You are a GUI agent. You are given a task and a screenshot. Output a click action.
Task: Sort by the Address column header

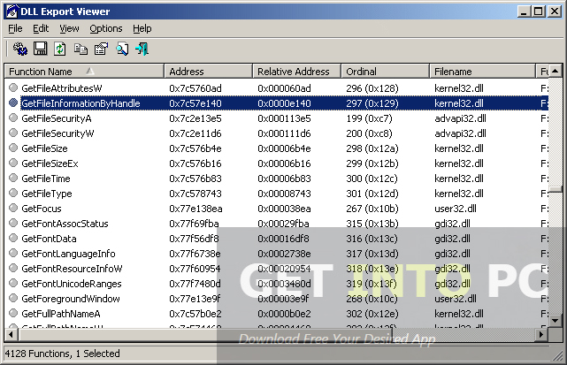click(x=208, y=72)
